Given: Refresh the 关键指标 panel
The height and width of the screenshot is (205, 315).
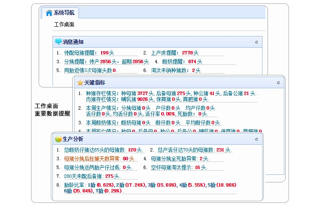Looking at the screenshot, I should tap(278, 83).
